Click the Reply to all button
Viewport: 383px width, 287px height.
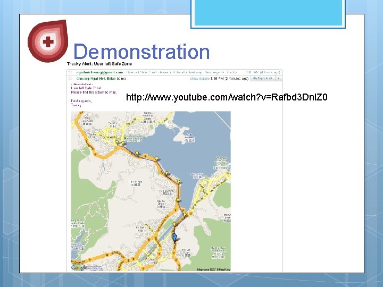pos(263,78)
